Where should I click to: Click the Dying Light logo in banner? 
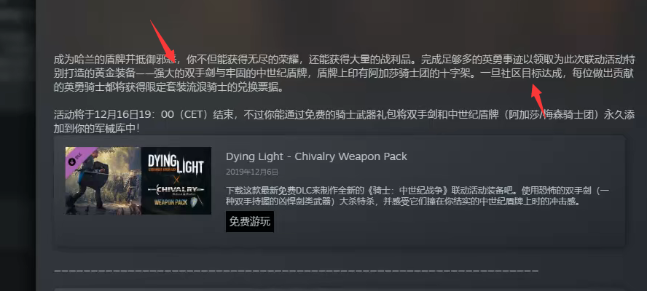pos(176,164)
